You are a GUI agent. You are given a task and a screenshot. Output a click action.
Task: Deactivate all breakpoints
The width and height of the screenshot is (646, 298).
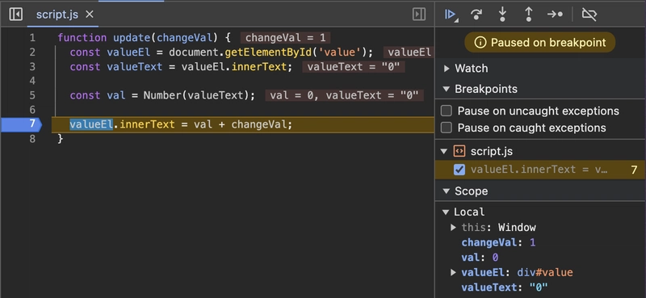(x=589, y=15)
